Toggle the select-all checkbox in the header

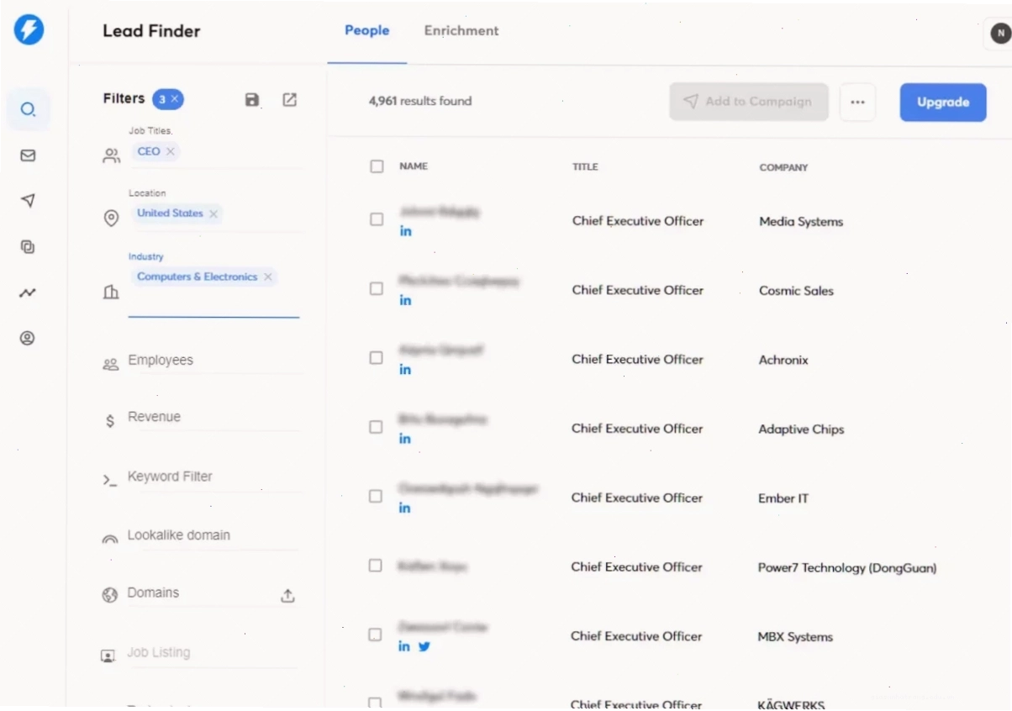(377, 166)
